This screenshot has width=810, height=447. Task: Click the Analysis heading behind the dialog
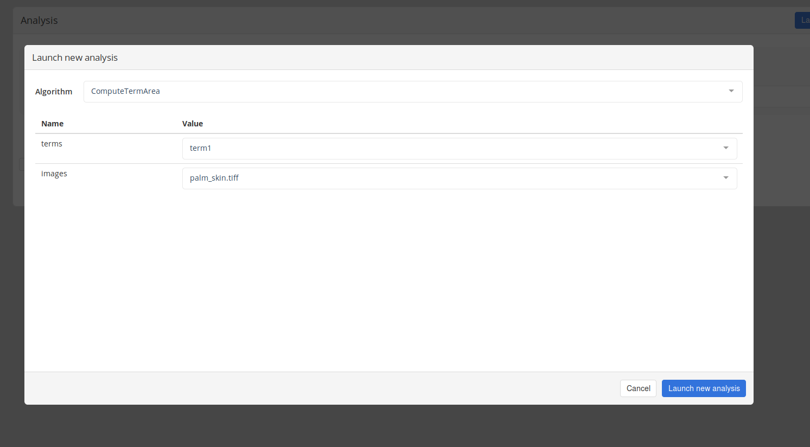(39, 21)
